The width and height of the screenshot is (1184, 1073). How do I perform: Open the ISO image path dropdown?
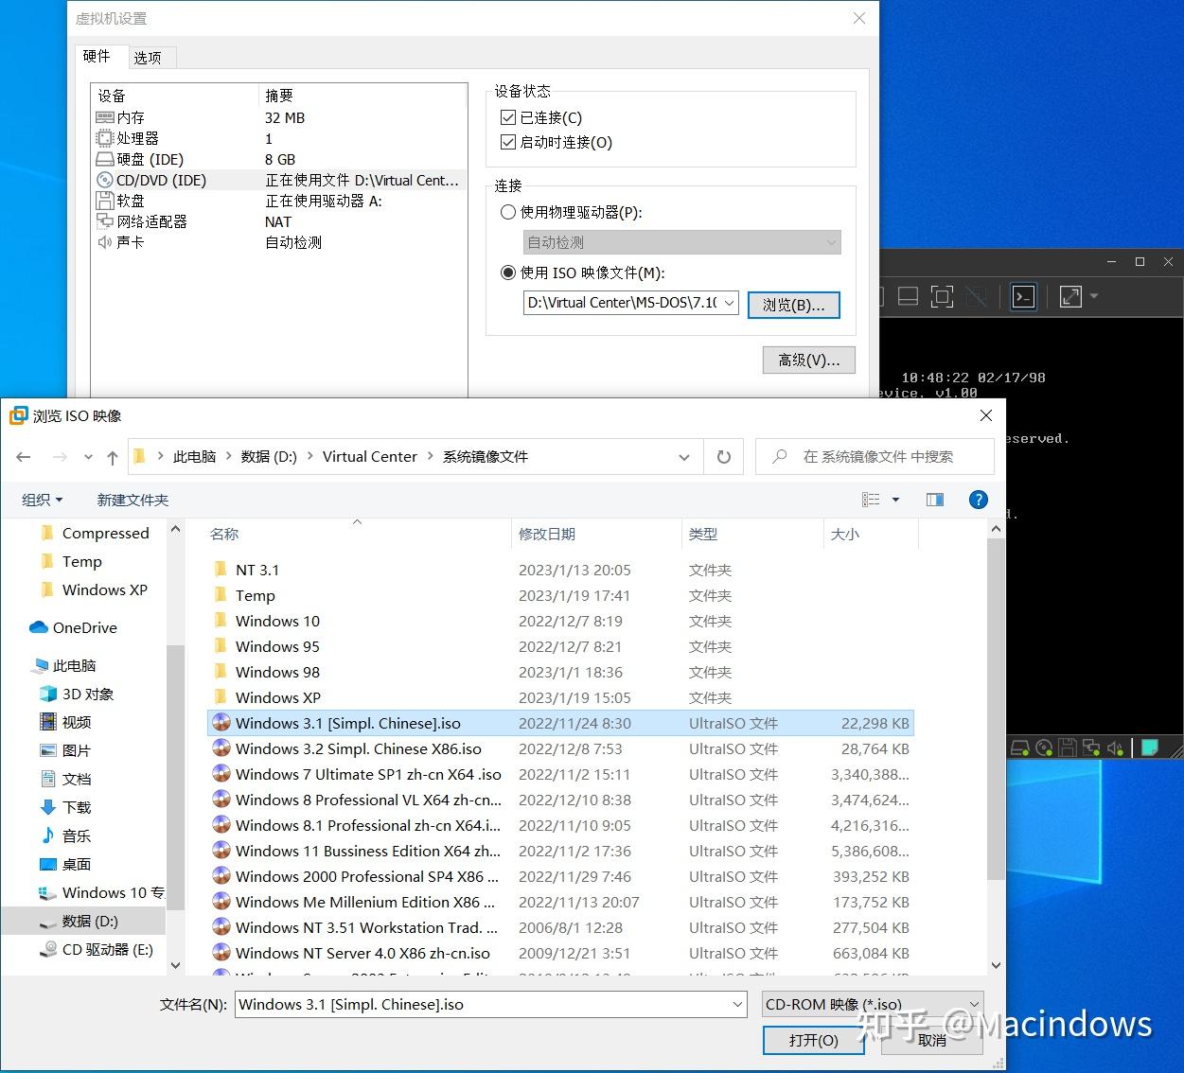click(x=729, y=303)
